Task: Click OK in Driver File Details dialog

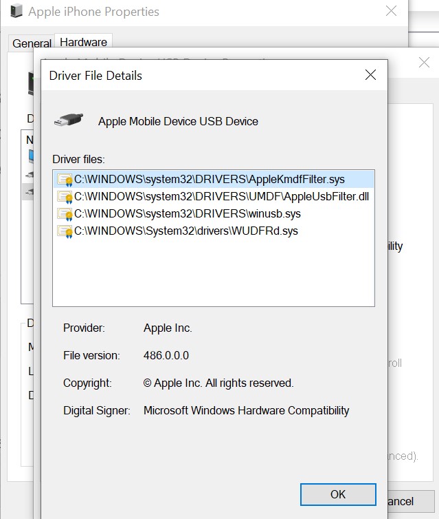Action: 338,494
